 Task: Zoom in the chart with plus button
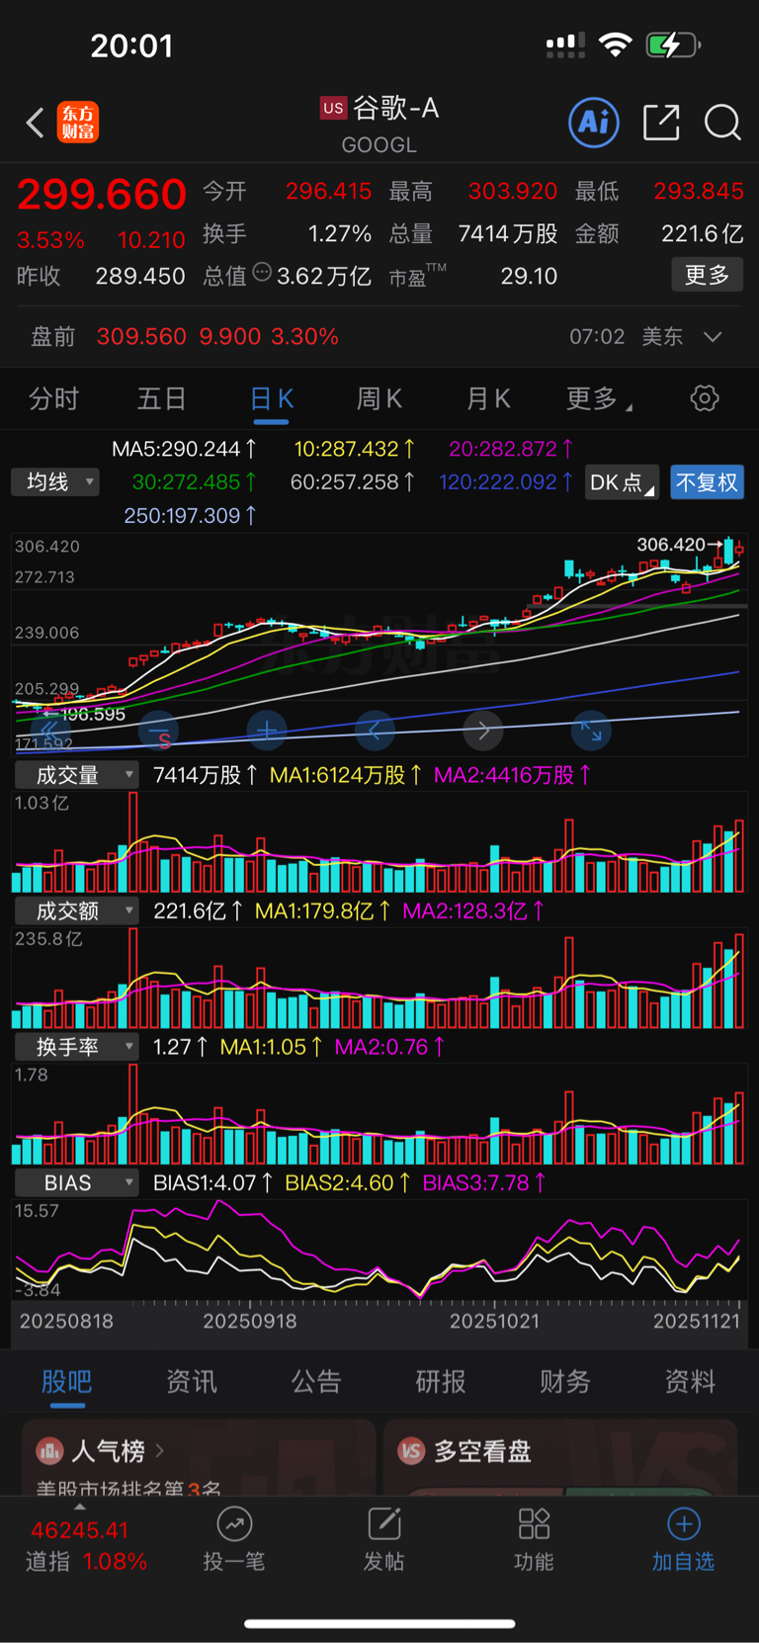point(267,731)
